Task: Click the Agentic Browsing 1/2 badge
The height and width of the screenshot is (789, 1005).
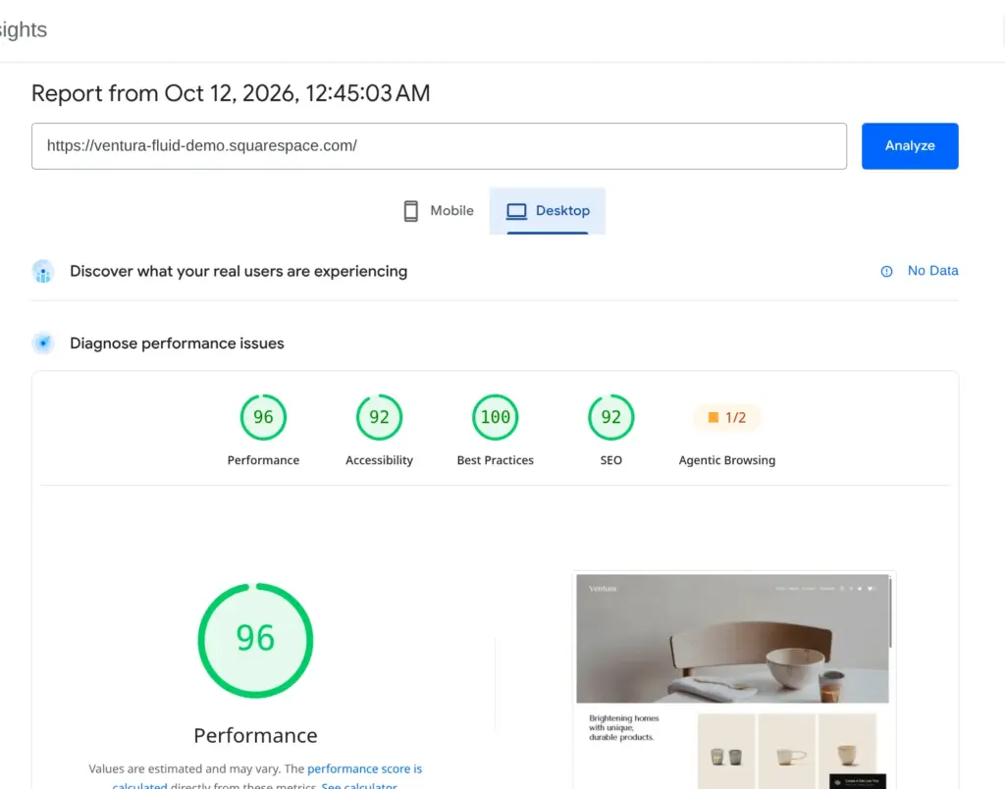Action: pos(727,418)
